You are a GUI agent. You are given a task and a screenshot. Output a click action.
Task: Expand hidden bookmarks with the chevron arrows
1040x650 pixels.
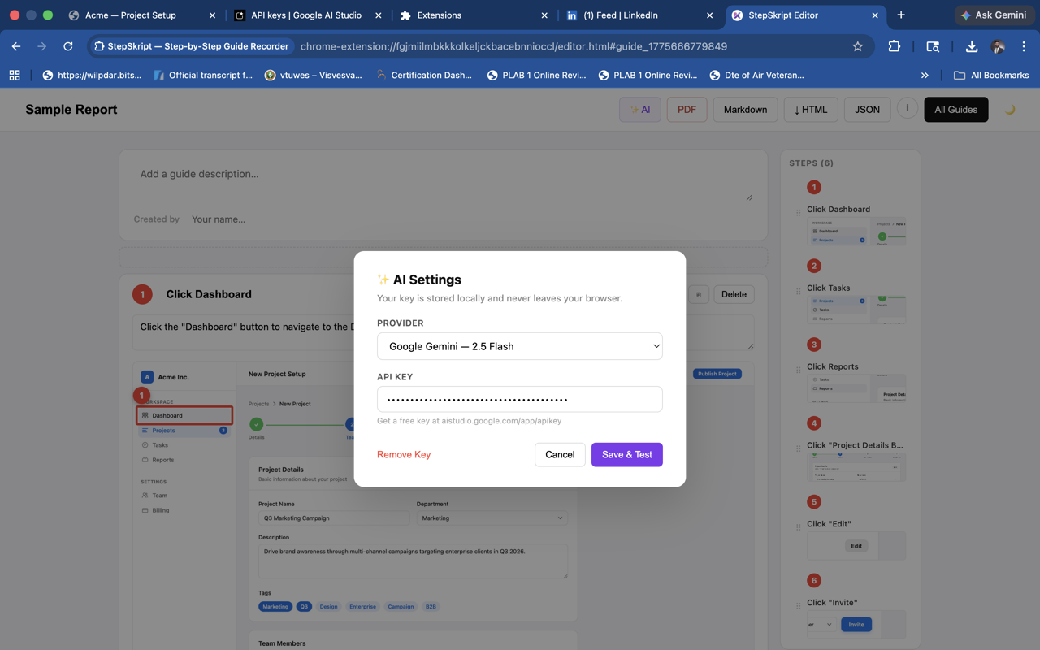925,74
